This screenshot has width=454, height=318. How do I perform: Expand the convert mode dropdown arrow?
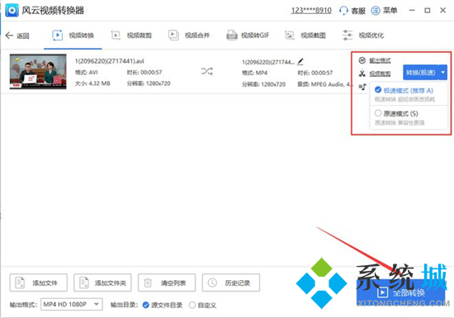pyautogui.click(x=443, y=73)
